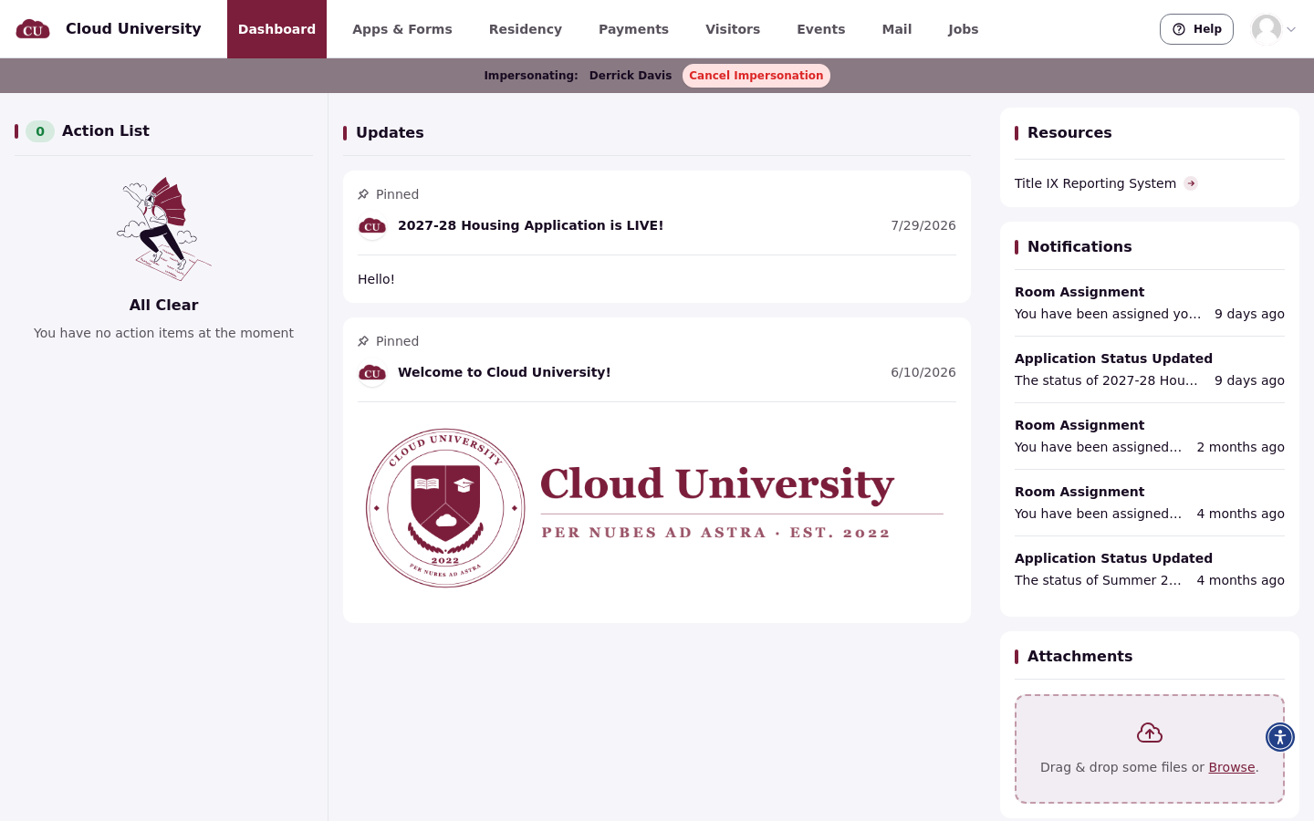Open the Residency menu
The image size is (1314, 821).
tap(526, 29)
